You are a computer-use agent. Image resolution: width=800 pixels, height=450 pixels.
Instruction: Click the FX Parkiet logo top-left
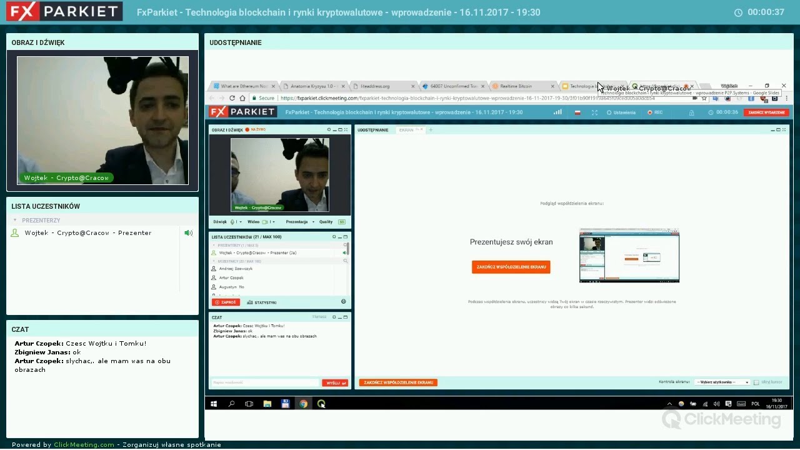click(64, 11)
